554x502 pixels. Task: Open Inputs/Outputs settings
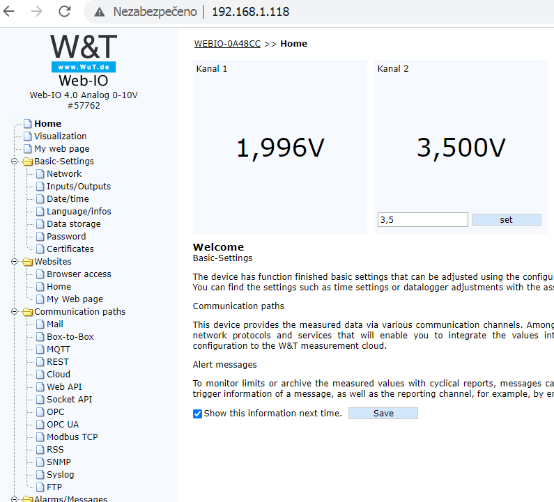(79, 187)
